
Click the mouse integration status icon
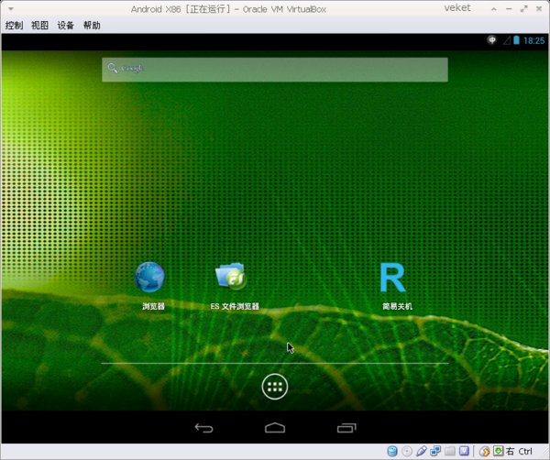click(x=484, y=451)
